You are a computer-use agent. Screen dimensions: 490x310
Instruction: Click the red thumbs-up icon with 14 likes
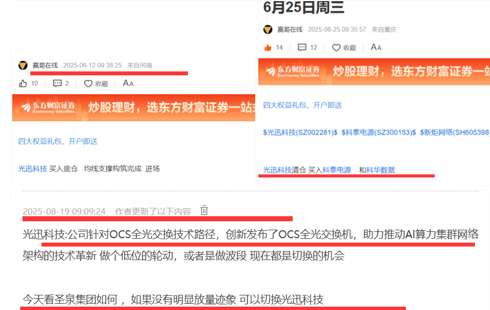(268, 47)
